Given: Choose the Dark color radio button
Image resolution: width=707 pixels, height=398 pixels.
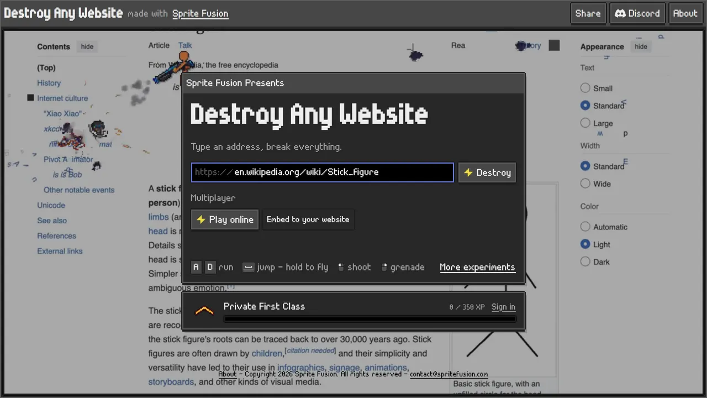Looking at the screenshot, I should pyautogui.click(x=585, y=262).
